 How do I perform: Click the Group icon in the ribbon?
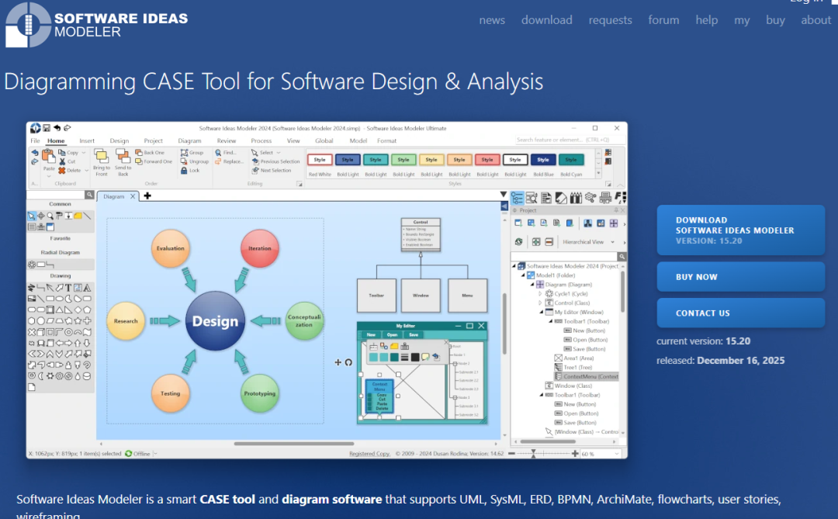[184, 153]
